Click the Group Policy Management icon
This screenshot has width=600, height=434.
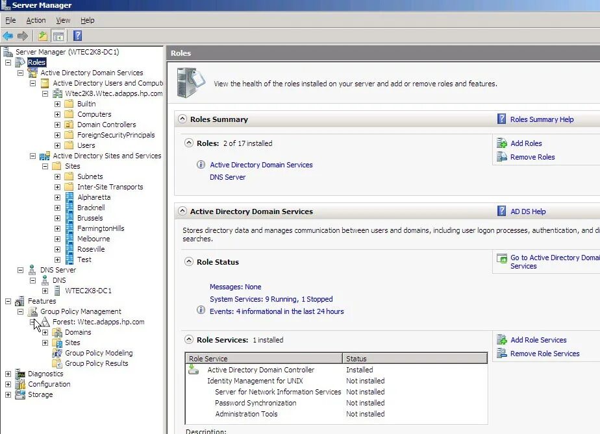coord(32,311)
